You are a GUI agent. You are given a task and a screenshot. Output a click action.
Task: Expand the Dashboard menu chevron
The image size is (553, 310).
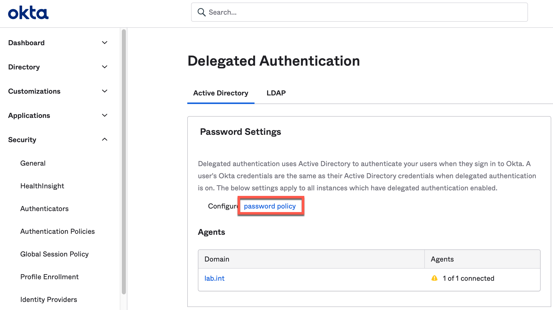click(105, 43)
